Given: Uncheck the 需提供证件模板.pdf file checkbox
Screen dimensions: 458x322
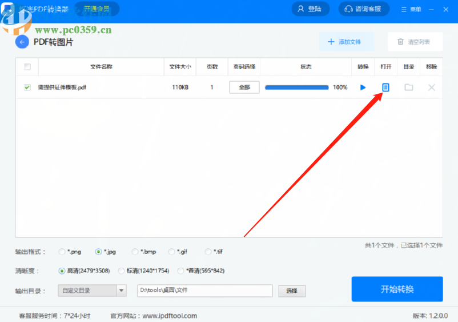Looking at the screenshot, I should (x=27, y=87).
